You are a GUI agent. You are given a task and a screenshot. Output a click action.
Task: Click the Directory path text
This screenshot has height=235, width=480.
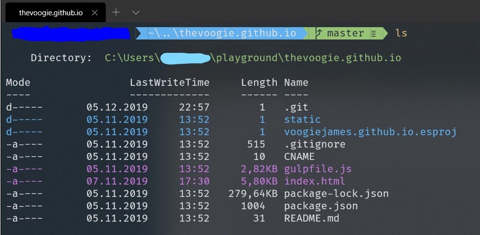253,58
